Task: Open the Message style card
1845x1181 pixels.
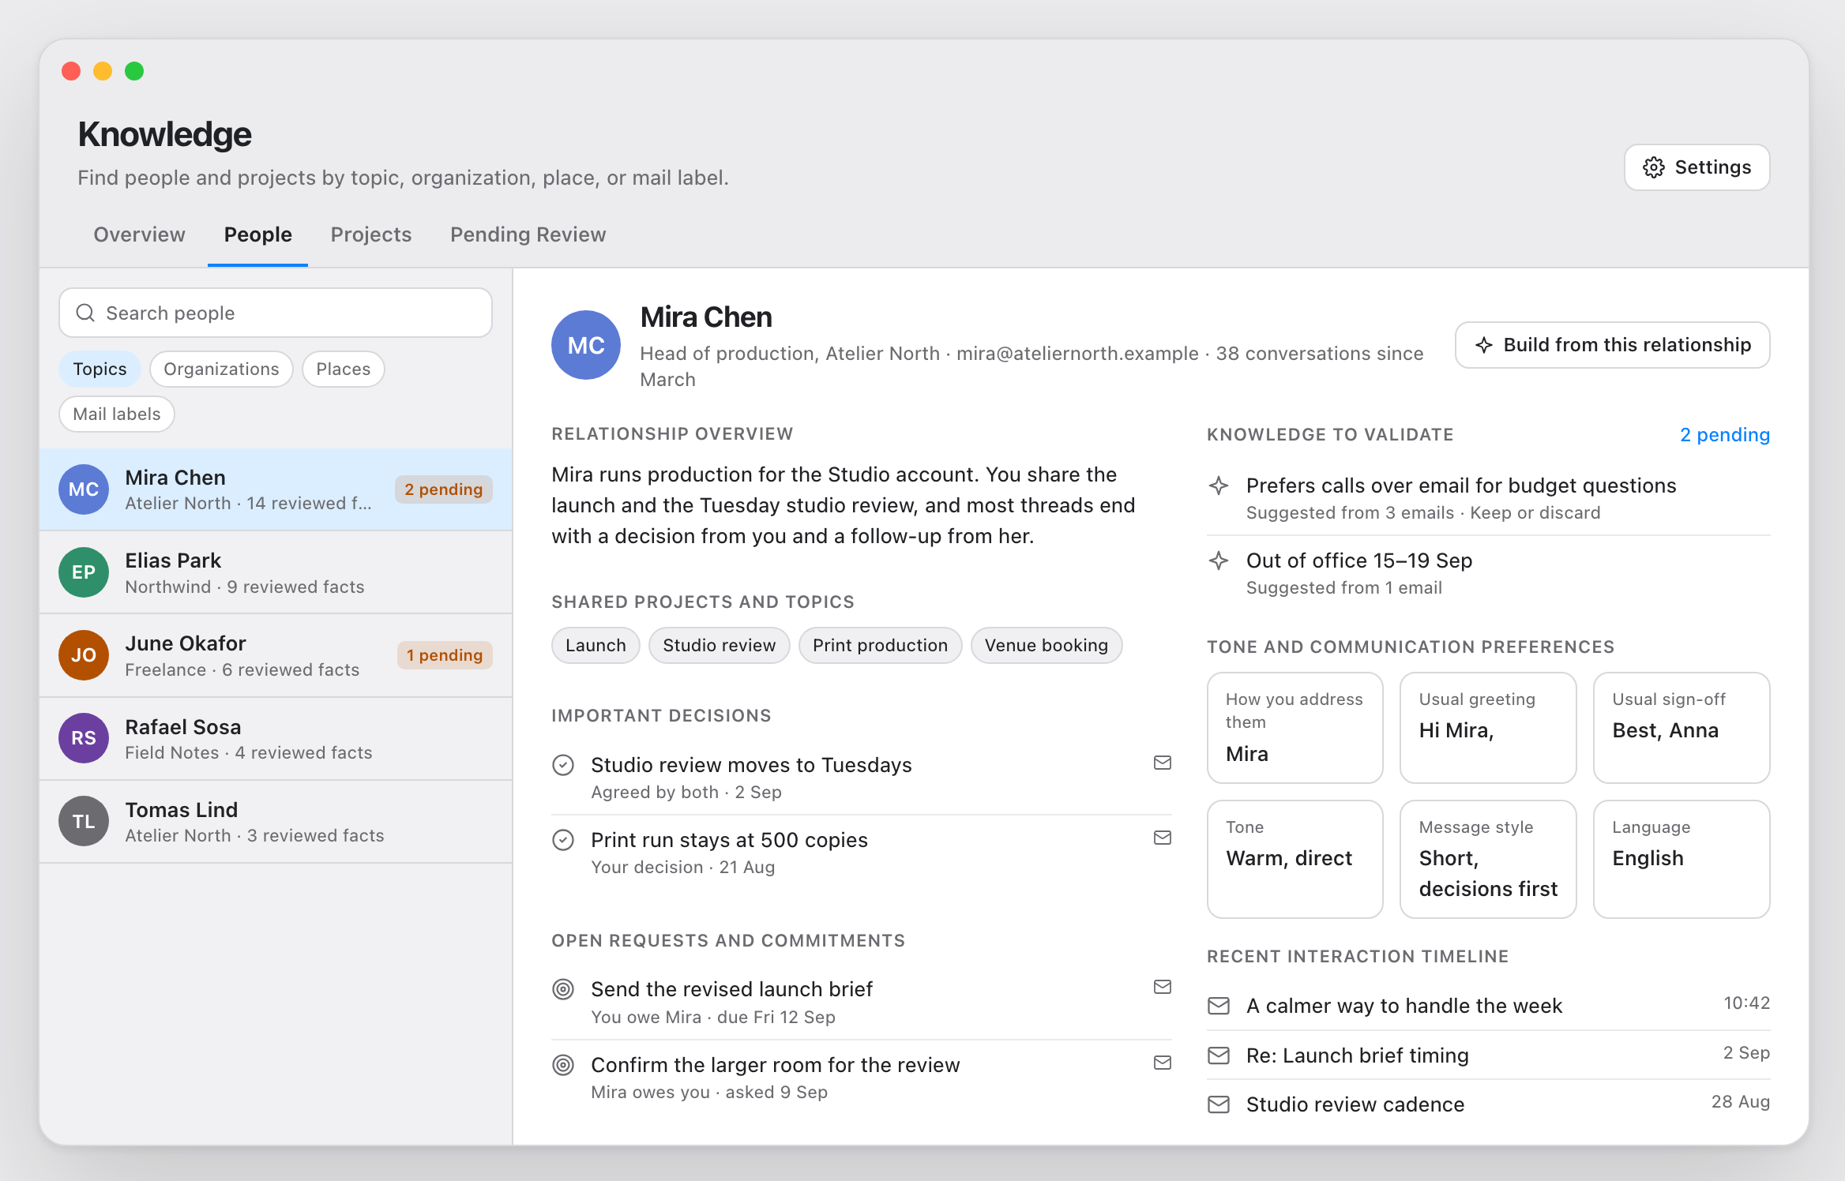Action: [x=1488, y=859]
